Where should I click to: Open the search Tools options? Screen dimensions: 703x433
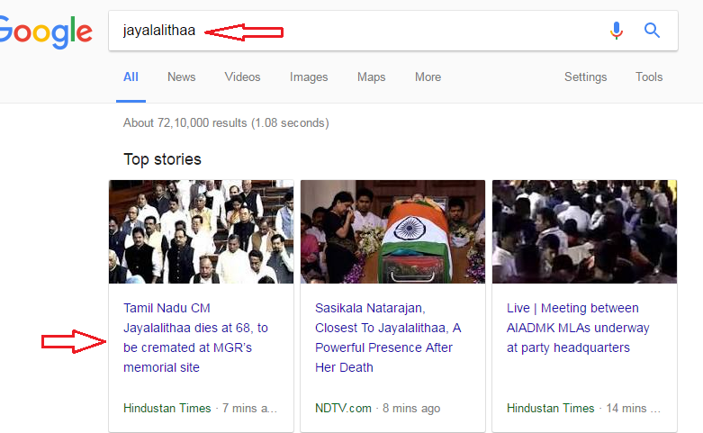click(x=649, y=77)
